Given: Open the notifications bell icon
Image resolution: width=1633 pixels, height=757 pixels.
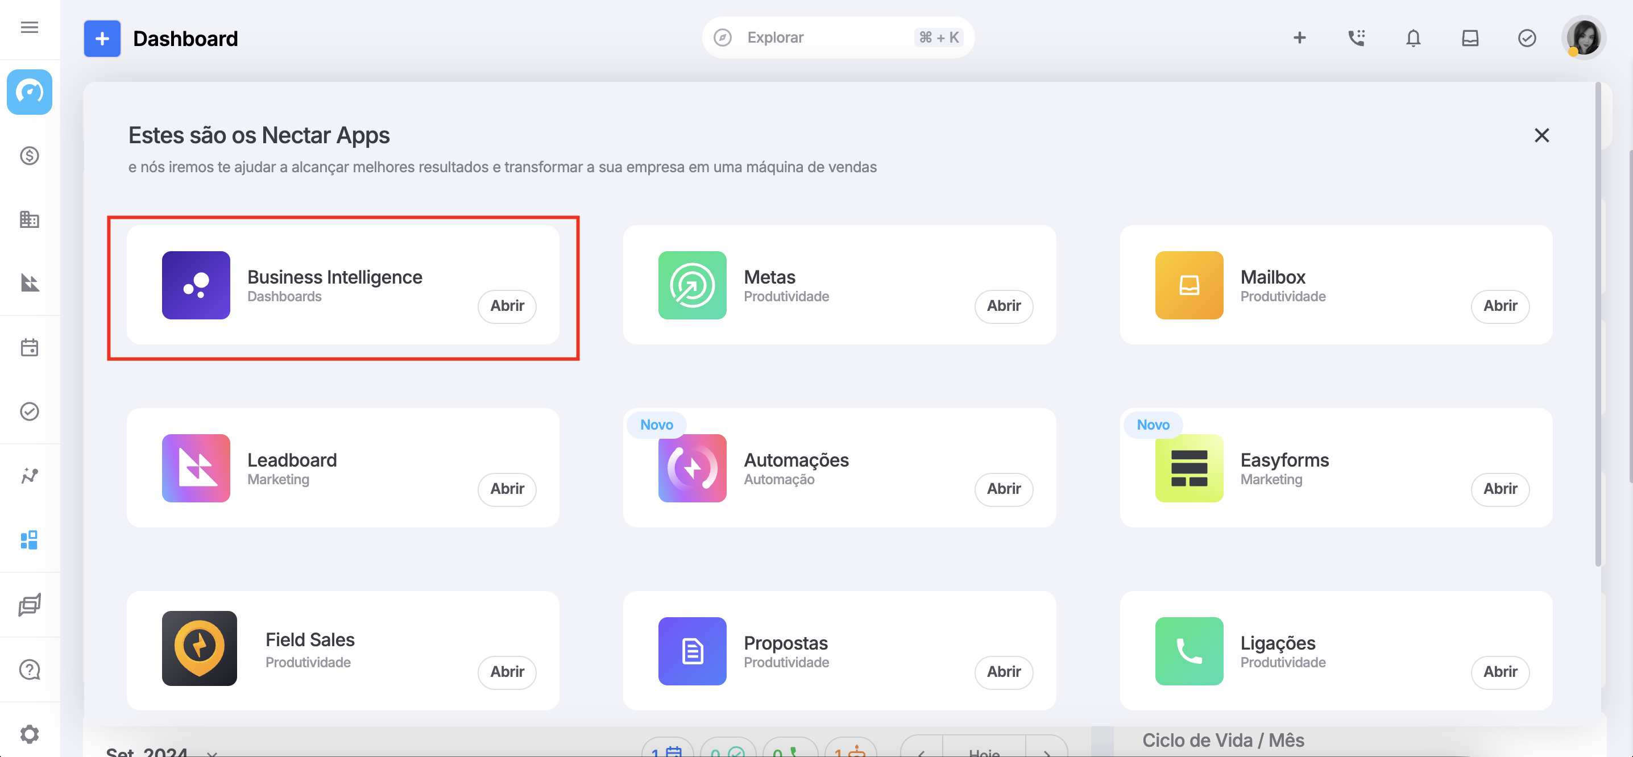Looking at the screenshot, I should pyautogui.click(x=1413, y=38).
